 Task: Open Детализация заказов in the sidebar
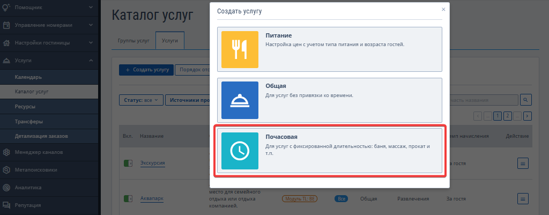click(49, 136)
